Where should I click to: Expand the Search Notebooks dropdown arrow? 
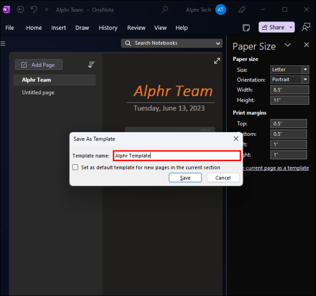click(218, 43)
